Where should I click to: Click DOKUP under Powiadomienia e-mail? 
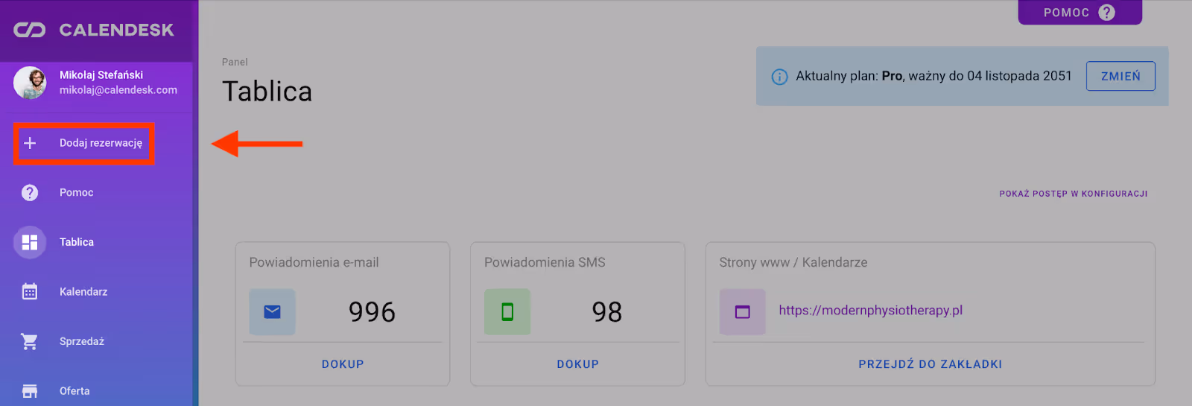pos(343,364)
